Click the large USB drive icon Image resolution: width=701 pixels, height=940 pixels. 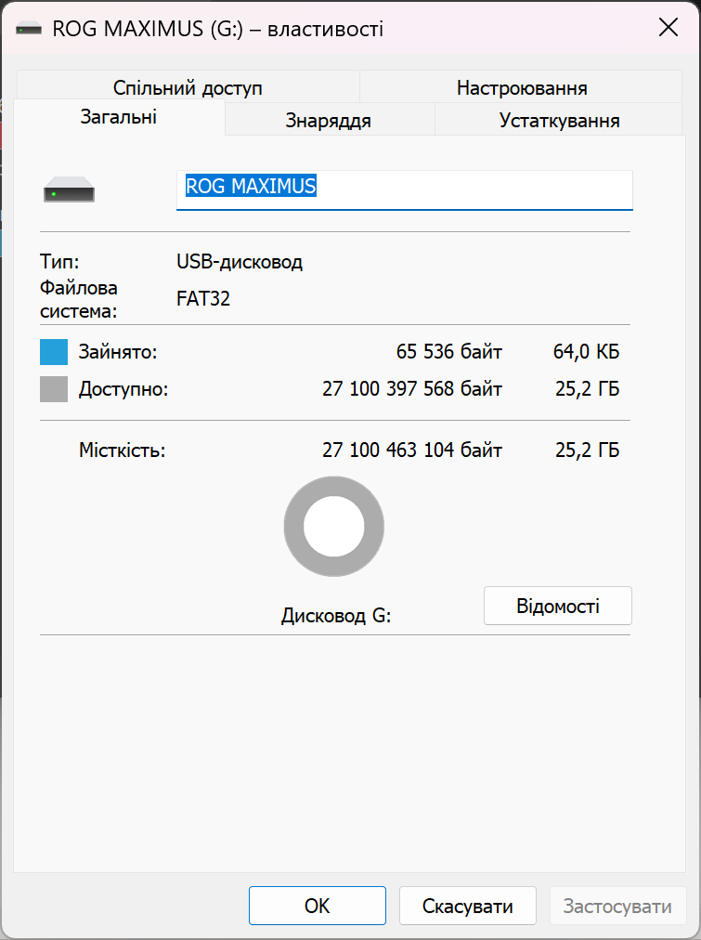[69, 190]
